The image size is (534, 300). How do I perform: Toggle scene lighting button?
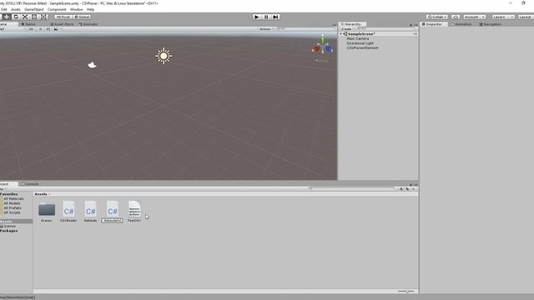(x=41, y=29)
